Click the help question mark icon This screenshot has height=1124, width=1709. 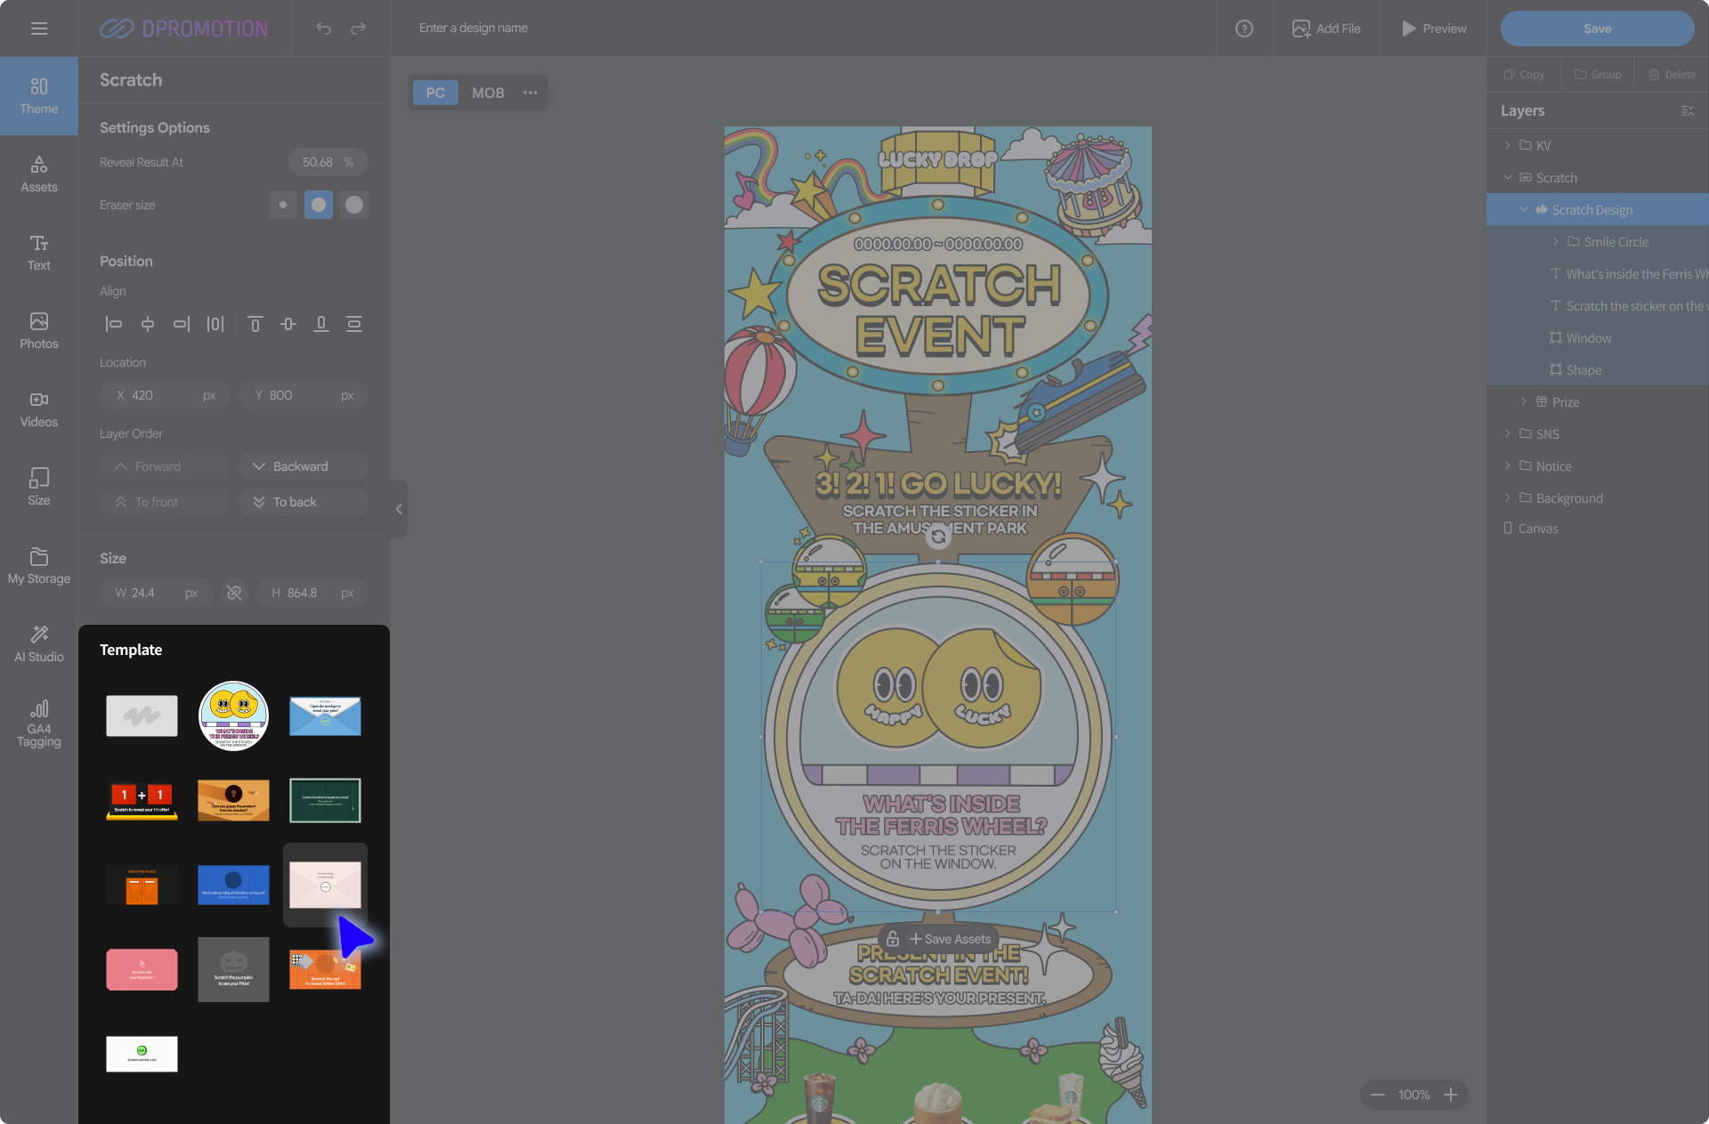coord(1244,28)
